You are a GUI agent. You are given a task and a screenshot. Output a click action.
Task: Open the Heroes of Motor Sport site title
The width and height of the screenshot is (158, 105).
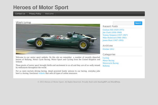click(41, 7)
